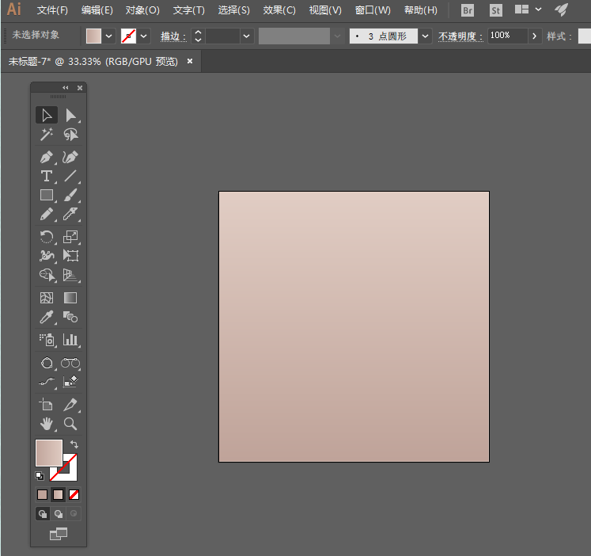
Task: Open the 效果(C) menu
Action: coord(279,10)
